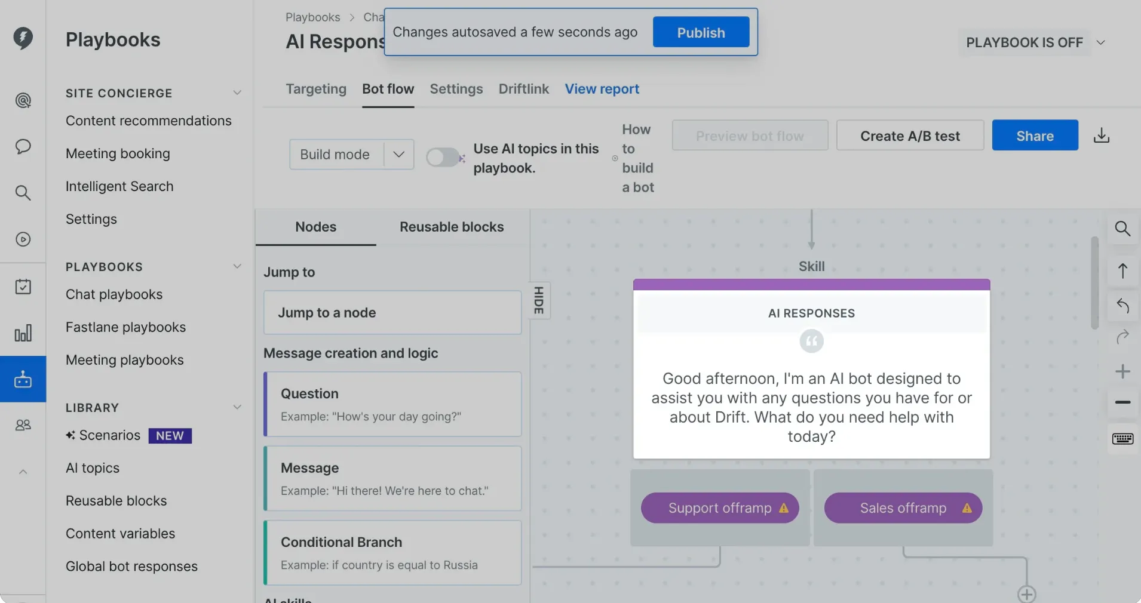Click the canvas search magnifier icon
1141x603 pixels.
coord(1122,229)
